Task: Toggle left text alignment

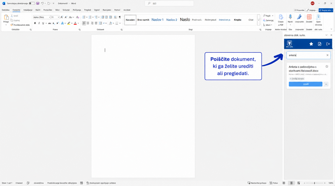Action: click(84, 23)
